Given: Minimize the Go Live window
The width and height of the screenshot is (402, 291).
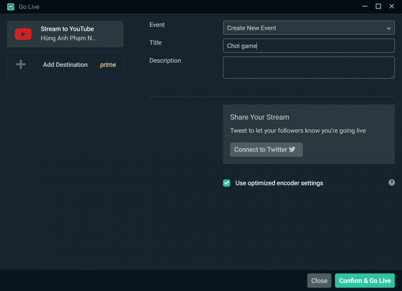Looking at the screenshot, I should tap(365, 6).
